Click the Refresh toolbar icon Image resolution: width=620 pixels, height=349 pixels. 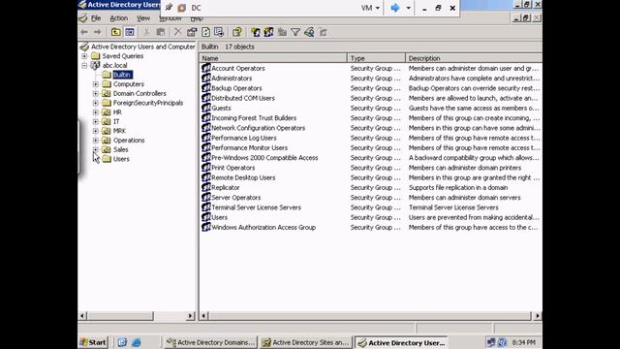(205, 32)
